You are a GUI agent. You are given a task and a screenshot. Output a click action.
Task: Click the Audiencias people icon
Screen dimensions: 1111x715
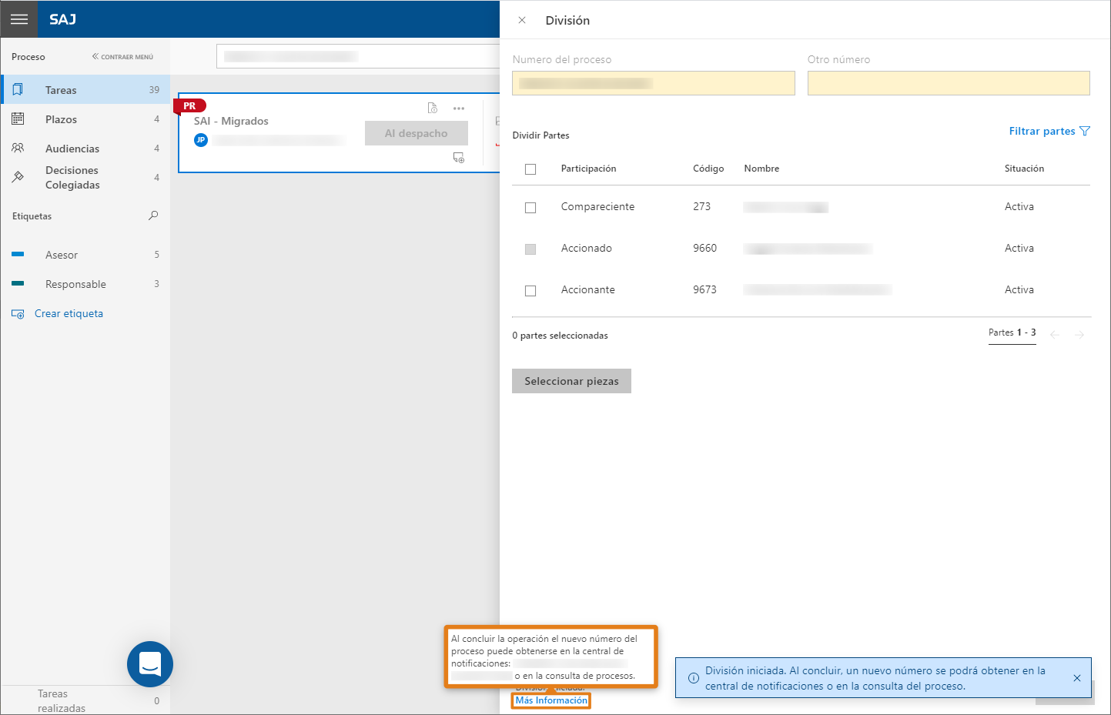(18, 148)
